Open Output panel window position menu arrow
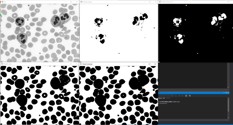The height and width of the screenshot is (125, 233). (224, 93)
